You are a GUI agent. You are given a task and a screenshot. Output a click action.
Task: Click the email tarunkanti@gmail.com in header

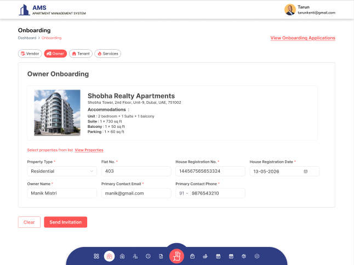(x=316, y=13)
